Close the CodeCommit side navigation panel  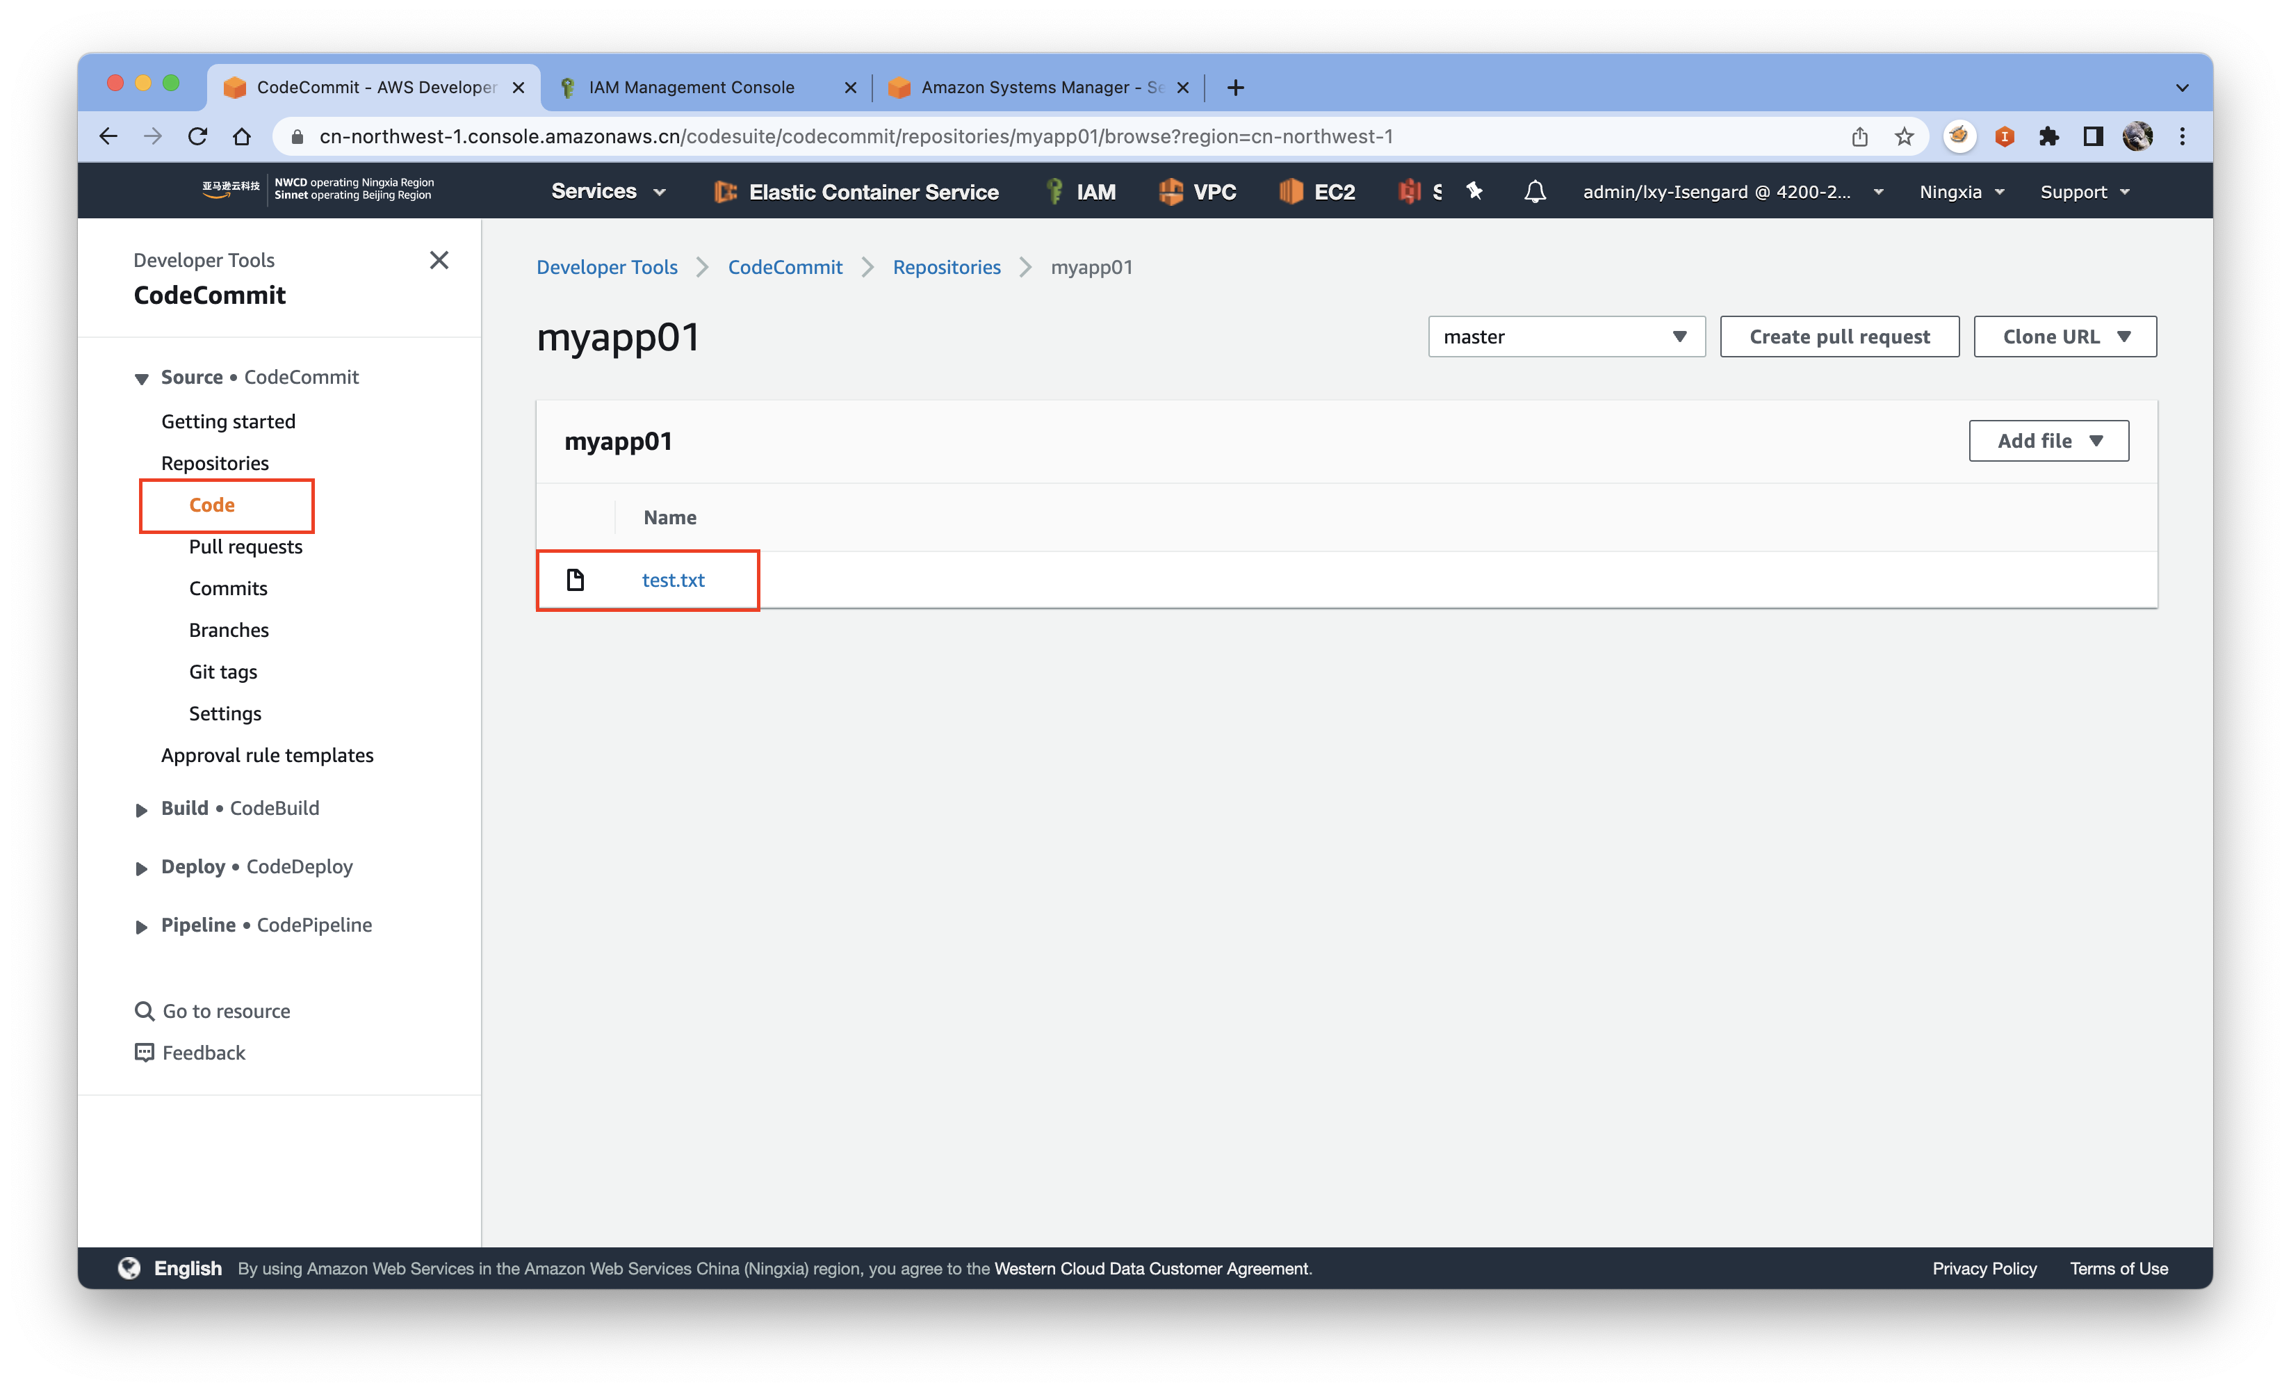tap(439, 260)
